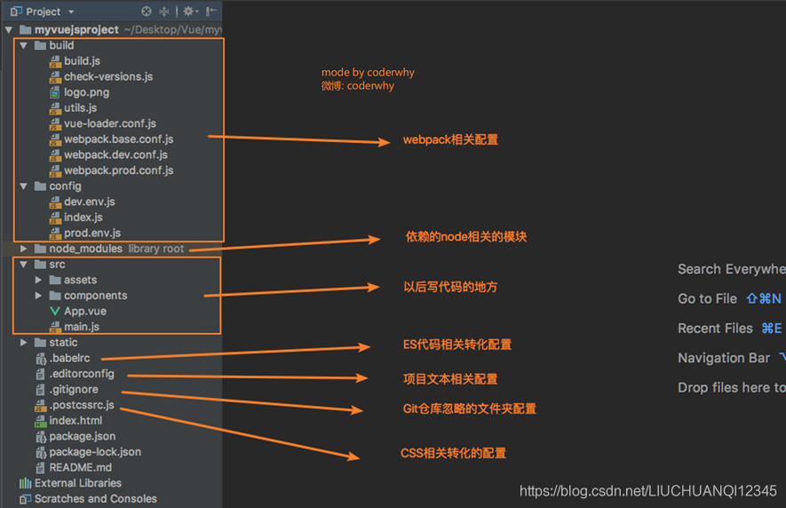
Task: Select the config index.js file icon
Action: (55, 217)
